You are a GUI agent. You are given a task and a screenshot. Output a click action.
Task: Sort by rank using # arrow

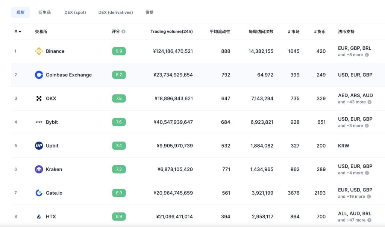tap(20, 32)
